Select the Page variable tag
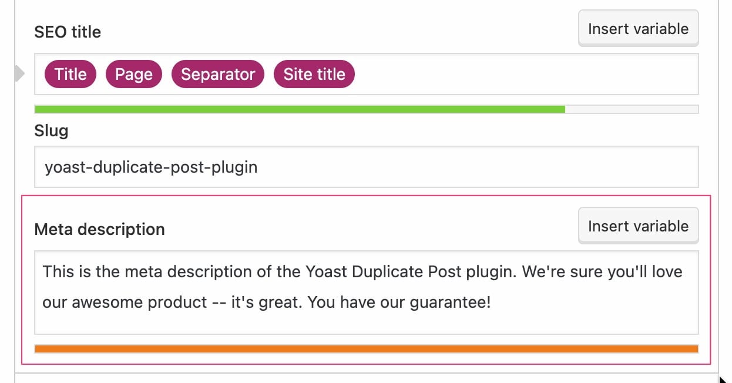This screenshot has height=383, width=732. pyautogui.click(x=133, y=74)
